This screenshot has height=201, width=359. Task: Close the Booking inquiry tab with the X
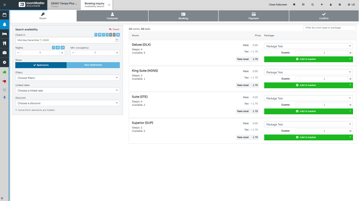109,5
